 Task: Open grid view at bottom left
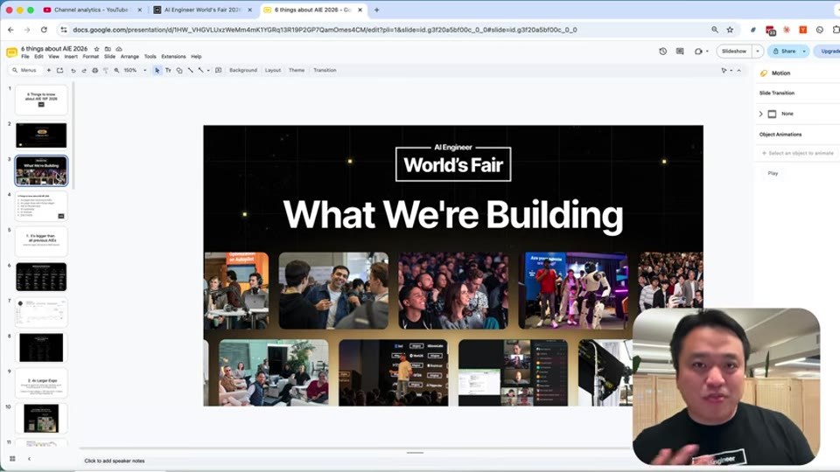[x=12, y=459]
